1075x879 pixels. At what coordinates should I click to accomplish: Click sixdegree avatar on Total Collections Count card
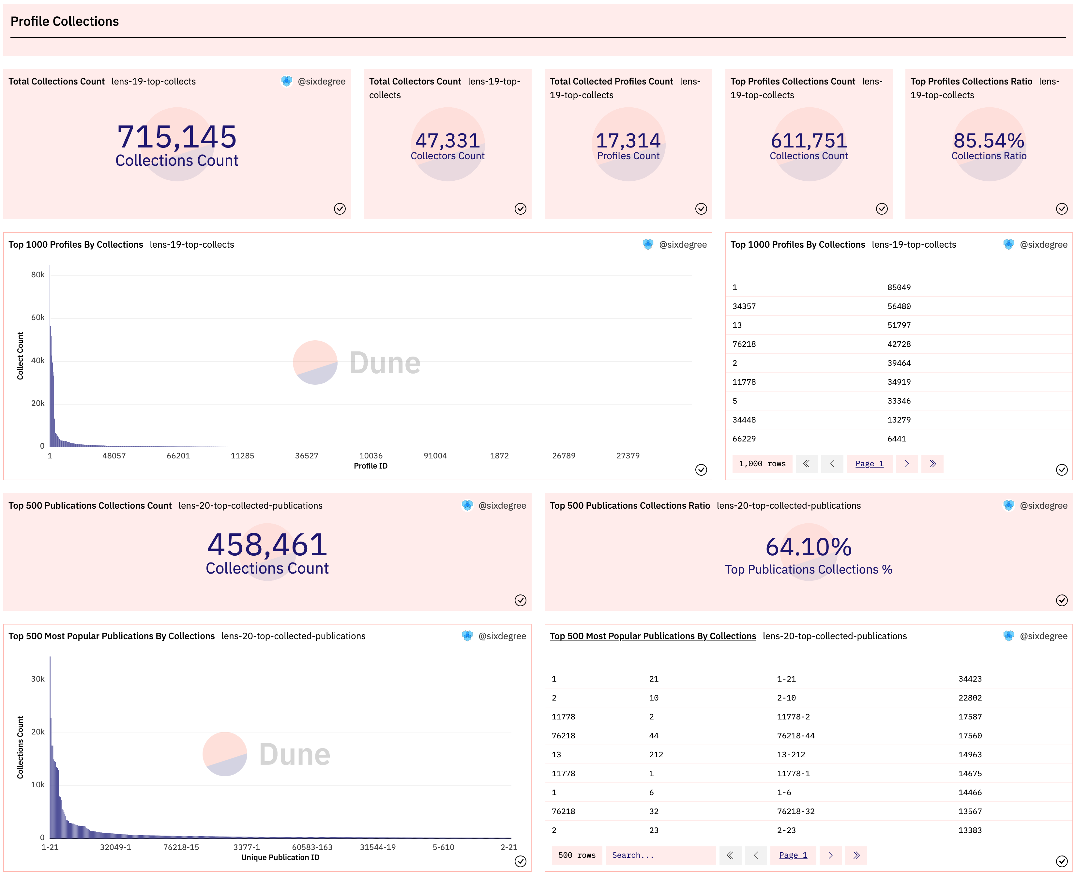[286, 81]
